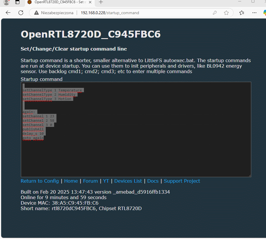Open the browser profile avatar

click(6, 2)
